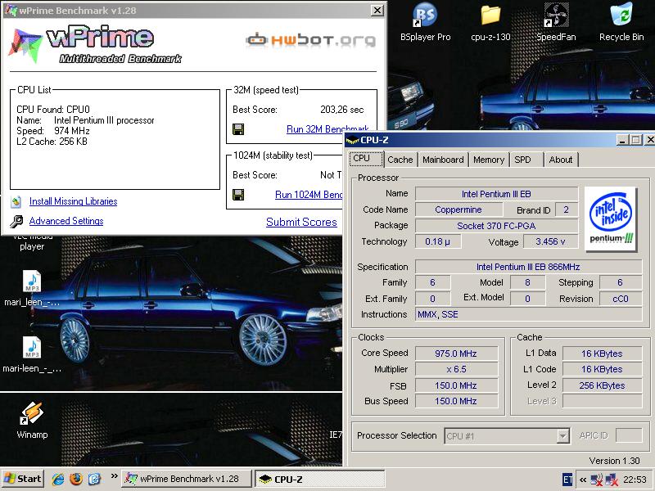Image resolution: width=655 pixels, height=491 pixels.
Task: Launch the SpeedFan desktop shortcut
Action: point(556,22)
